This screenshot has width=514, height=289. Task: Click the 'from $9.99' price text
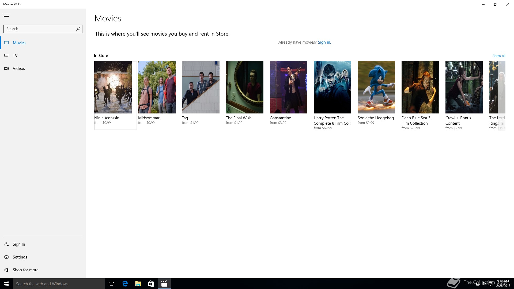[x=454, y=128]
